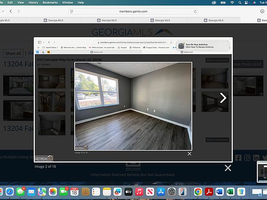267x200 pixels.
Task: Open the History menu
Action: pyautogui.click(x=33, y=3)
